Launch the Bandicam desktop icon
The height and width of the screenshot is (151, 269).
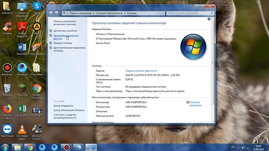point(7,70)
